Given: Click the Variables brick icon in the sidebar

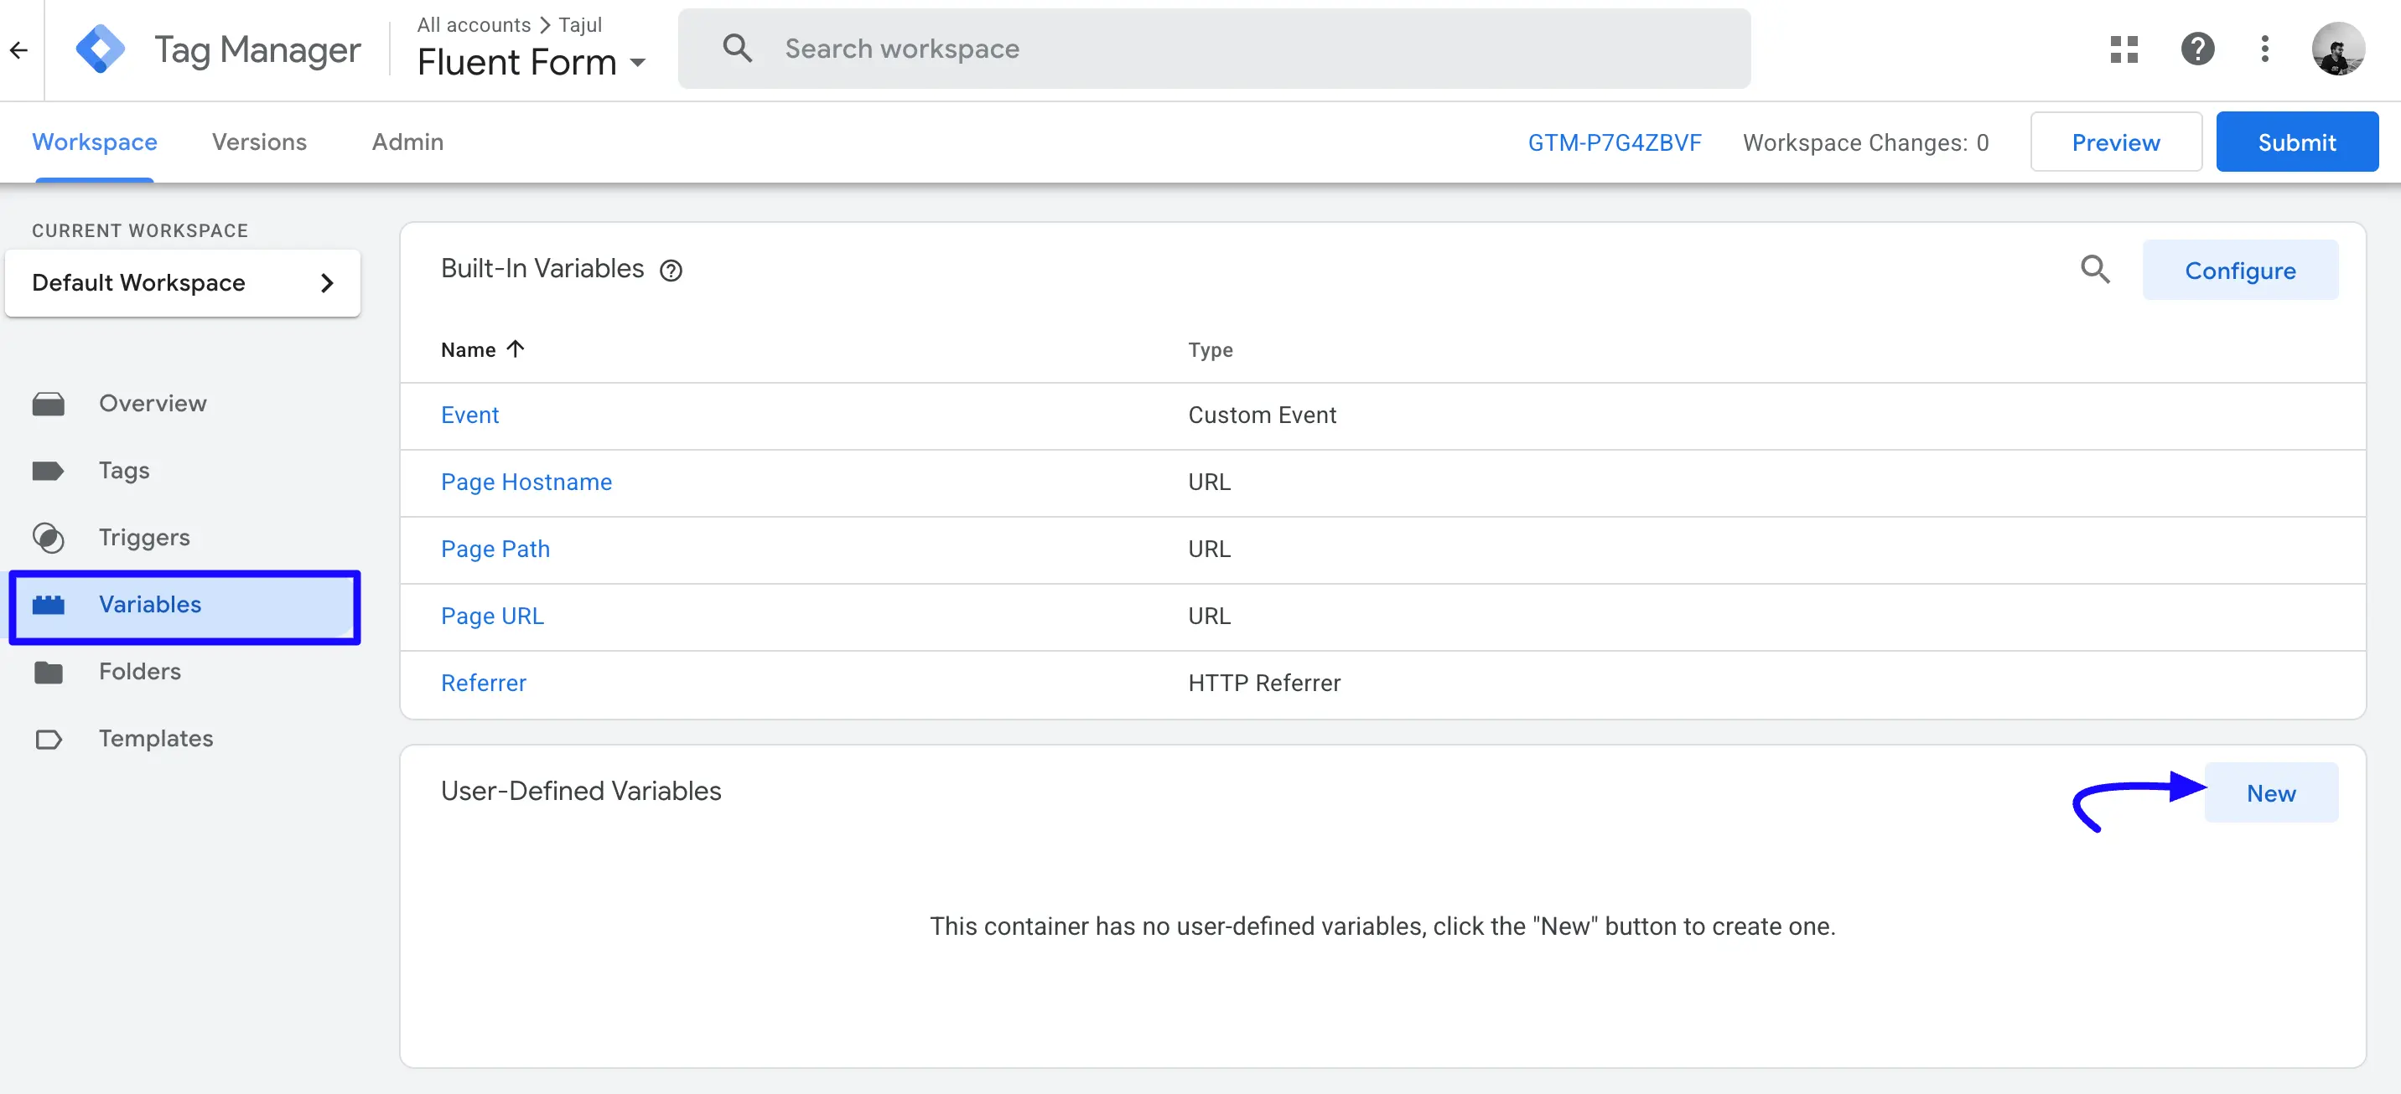Looking at the screenshot, I should (x=49, y=605).
